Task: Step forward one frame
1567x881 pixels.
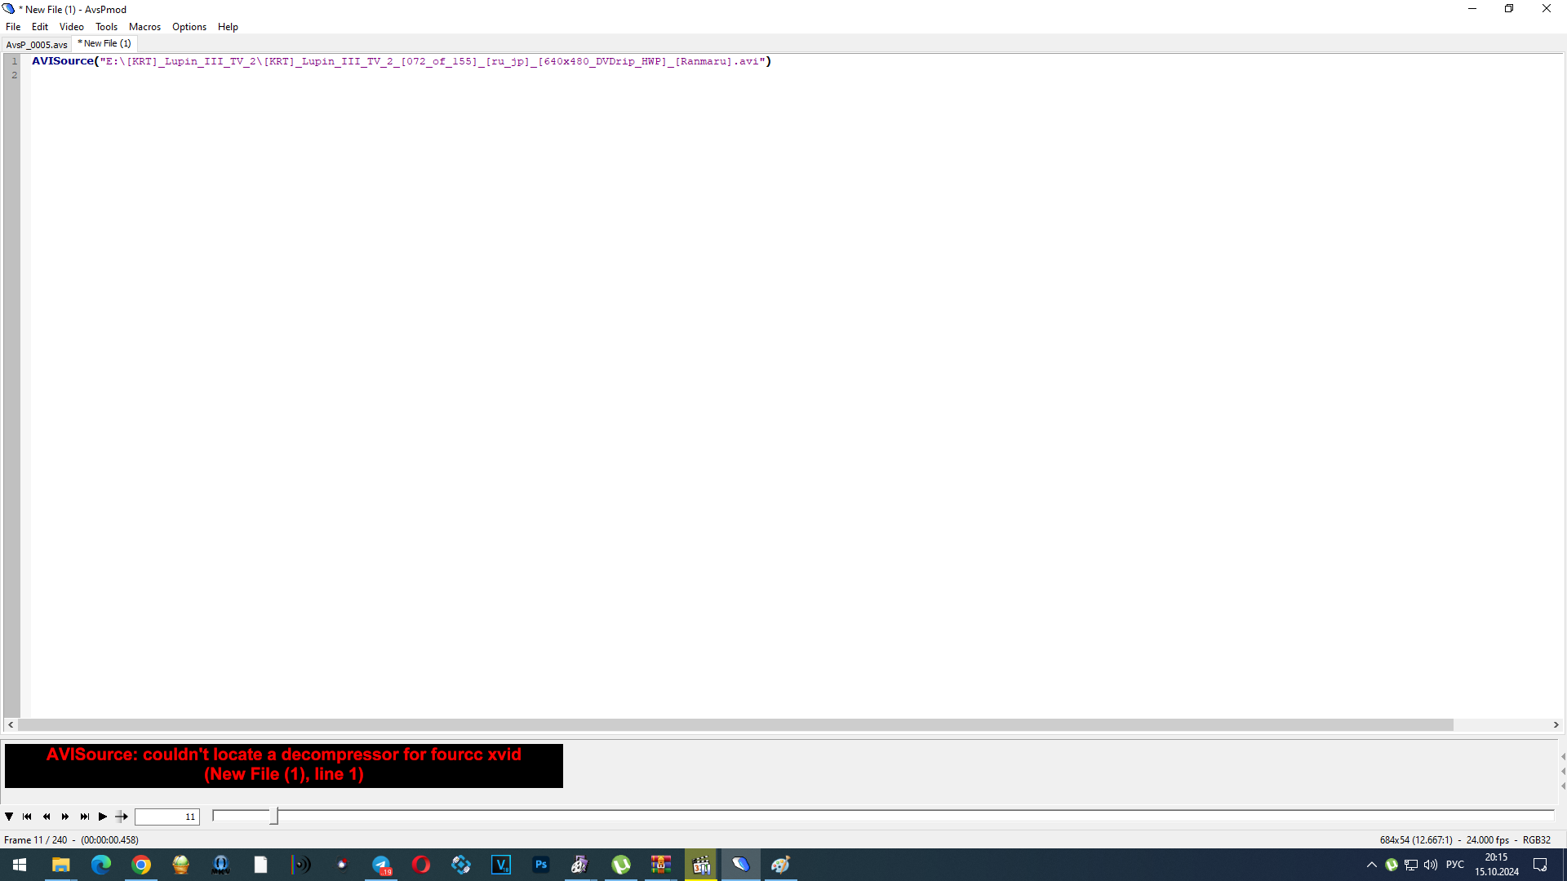Action: [65, 817]
